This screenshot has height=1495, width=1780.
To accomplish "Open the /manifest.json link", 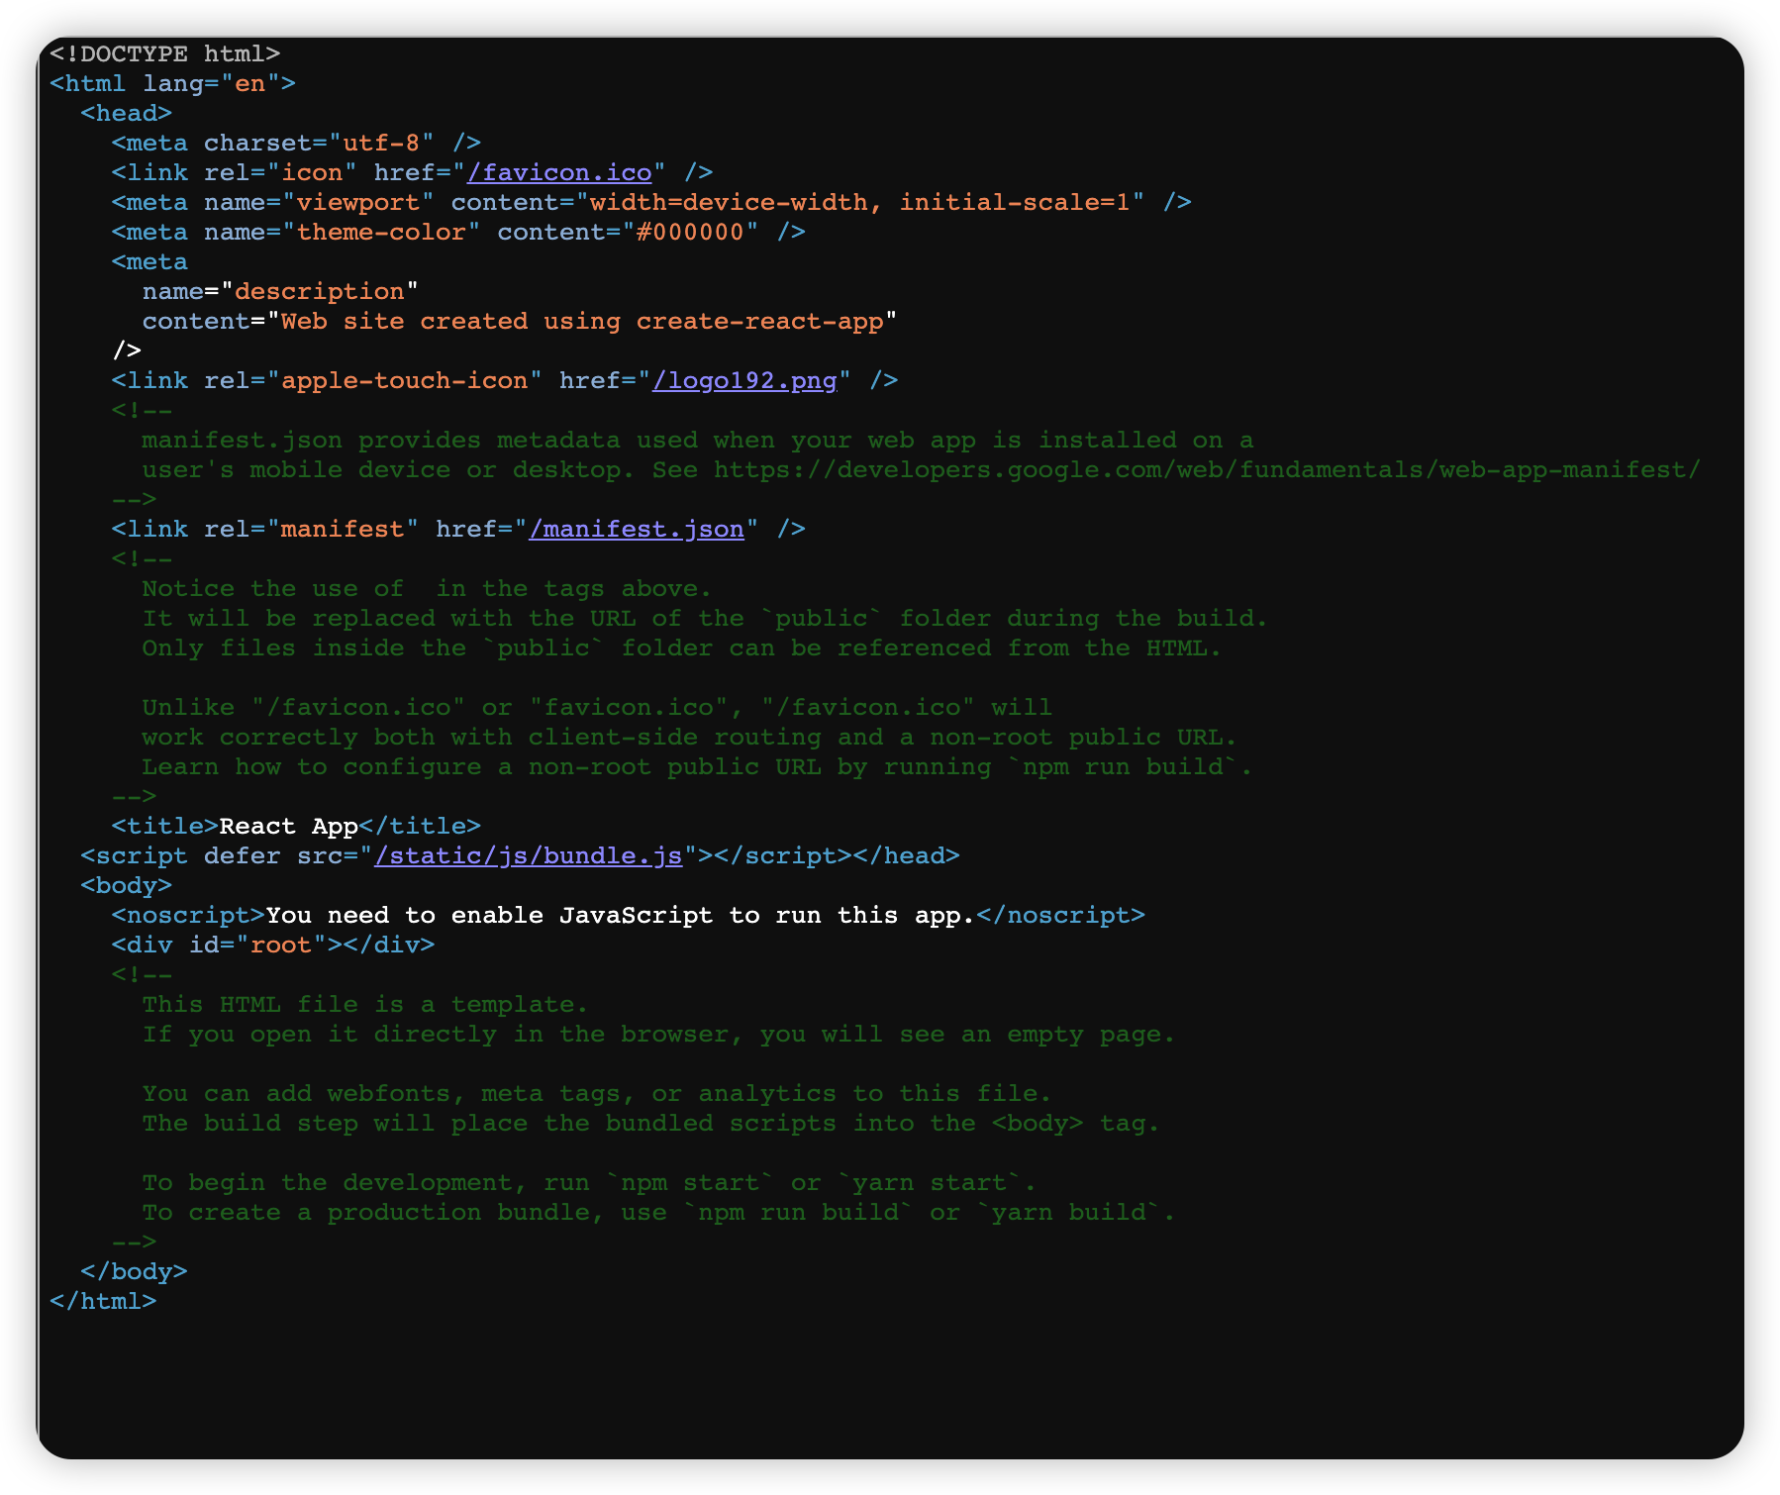I will tap(637, 529).
